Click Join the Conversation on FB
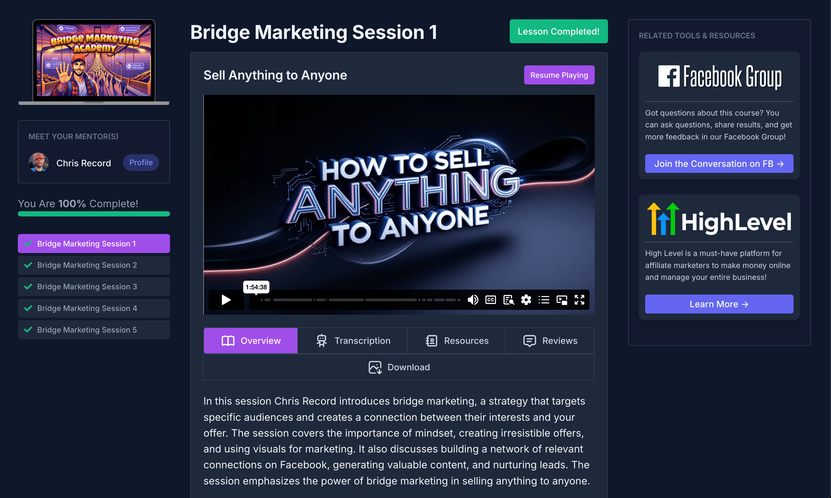Screen dimensions: 831x498 coord(719,163)
